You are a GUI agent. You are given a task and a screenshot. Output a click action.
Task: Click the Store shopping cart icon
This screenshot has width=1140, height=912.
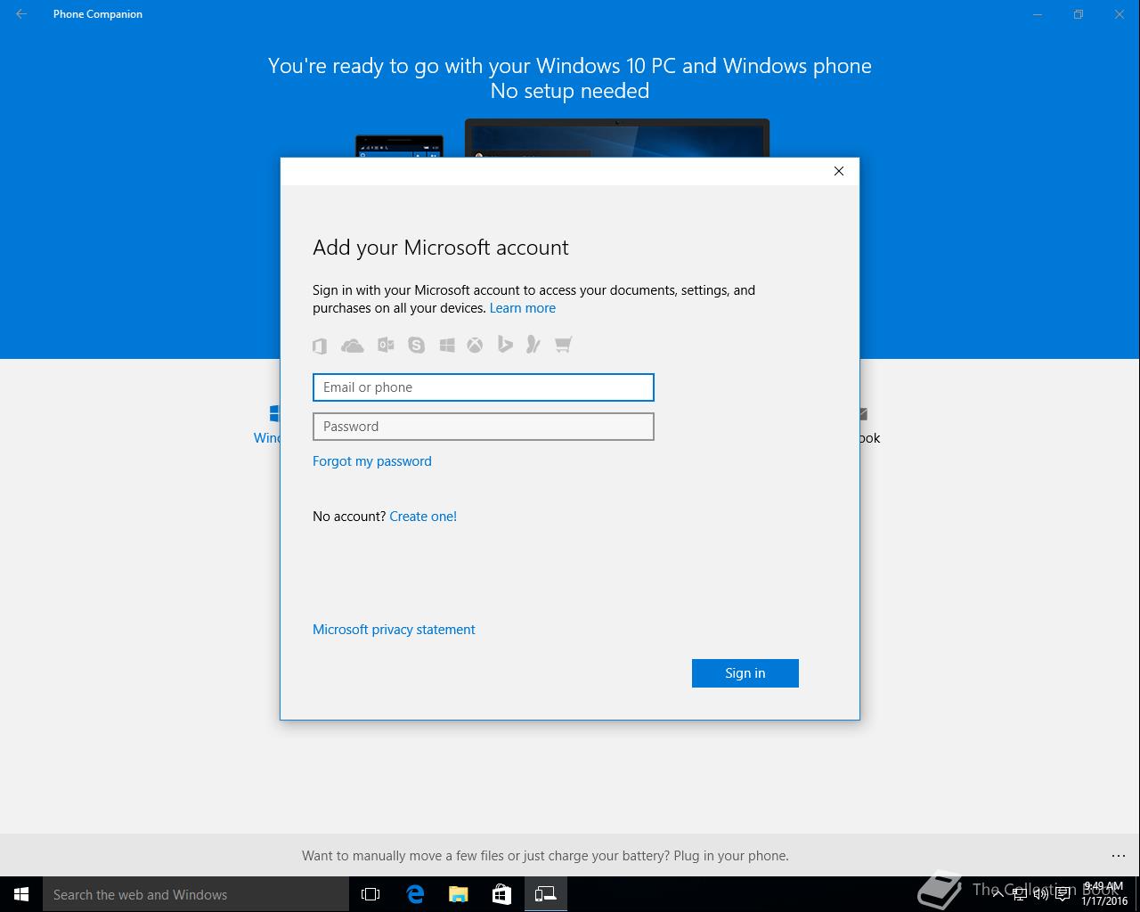(x=563, y=344)
